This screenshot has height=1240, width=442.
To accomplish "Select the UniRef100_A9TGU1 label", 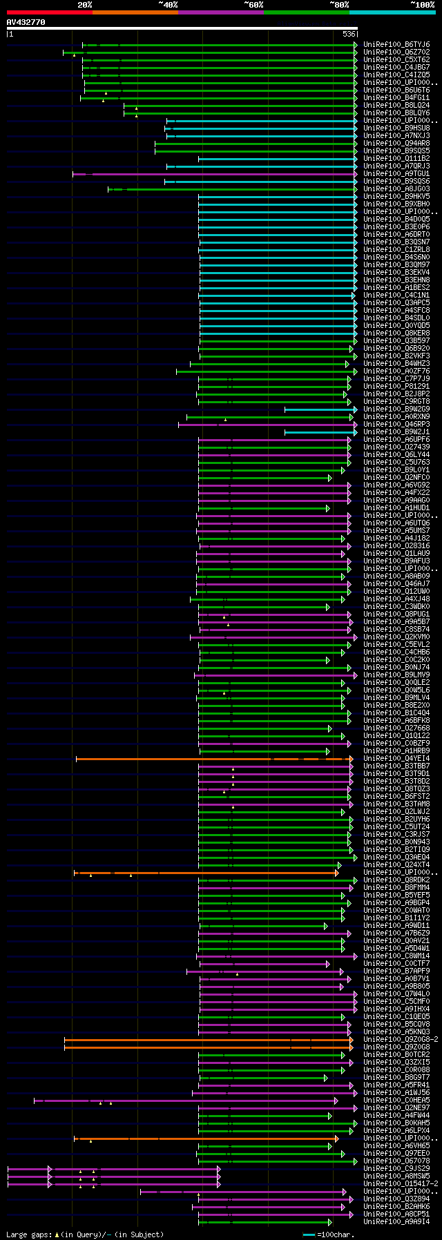I will tap(396, 174).
